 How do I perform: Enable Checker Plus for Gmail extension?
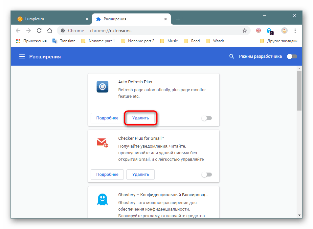click(x=207, y=175)
